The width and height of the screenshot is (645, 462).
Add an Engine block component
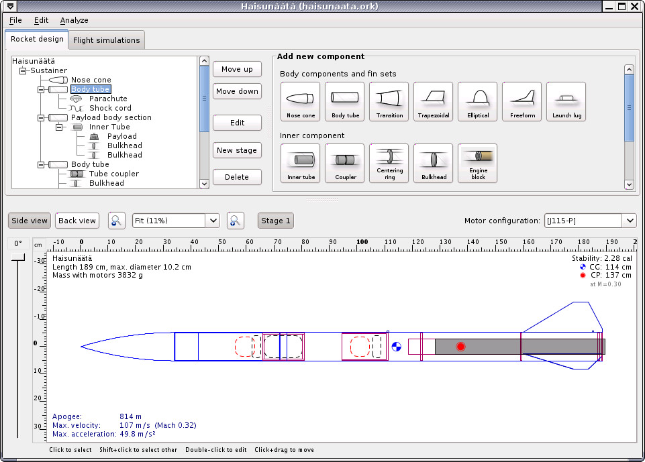[x=478, y=164]
